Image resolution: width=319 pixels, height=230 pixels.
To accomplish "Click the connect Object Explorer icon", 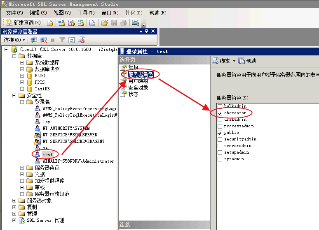I will click(x=34, y=40).
